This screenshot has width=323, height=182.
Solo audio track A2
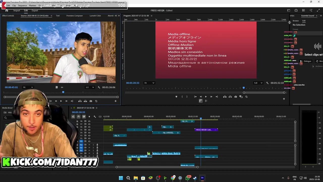[x=93, y=148]
